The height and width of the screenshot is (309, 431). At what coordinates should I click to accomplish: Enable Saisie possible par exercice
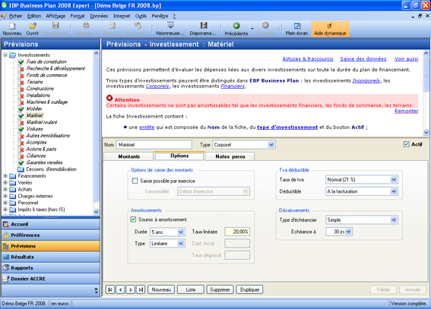point(135,181)
